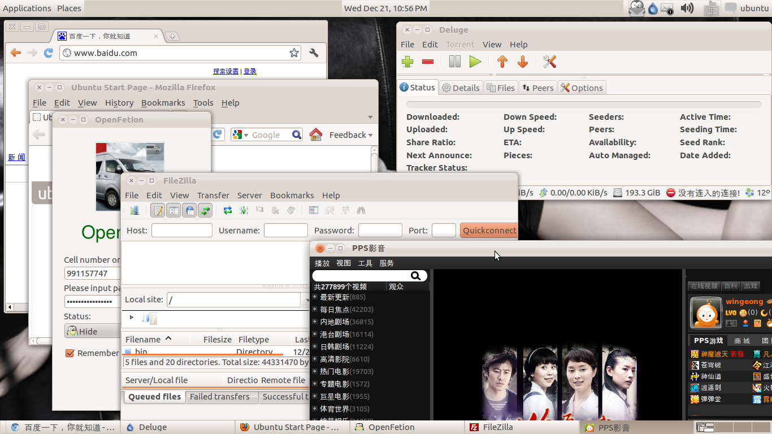Open the OpenFetion Status Hide dropdown
This screenshot has height=434, width=772.
[92, 331]
